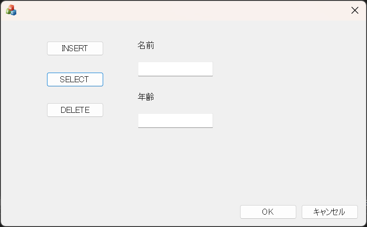Click the 名前 label text
The height and width of the screenshot is (227, 367).
[146, 45]
